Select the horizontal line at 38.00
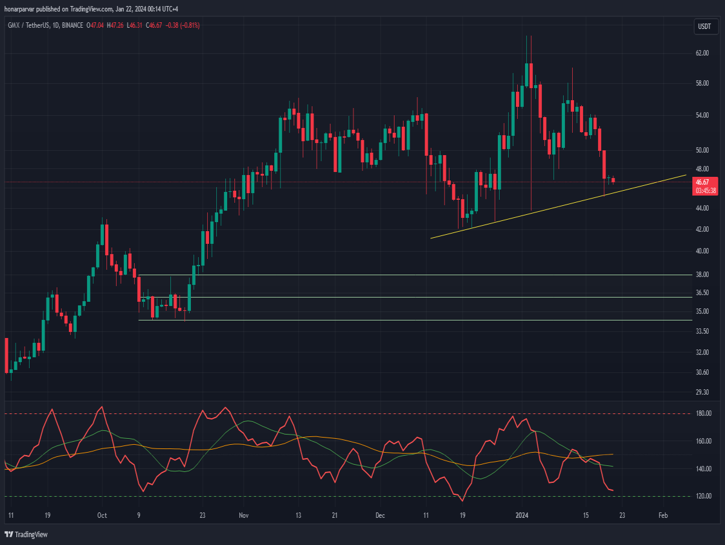 415,275
